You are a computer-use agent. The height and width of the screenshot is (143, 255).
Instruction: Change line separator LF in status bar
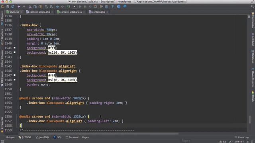pyautogui.click(x=231, y=142)
